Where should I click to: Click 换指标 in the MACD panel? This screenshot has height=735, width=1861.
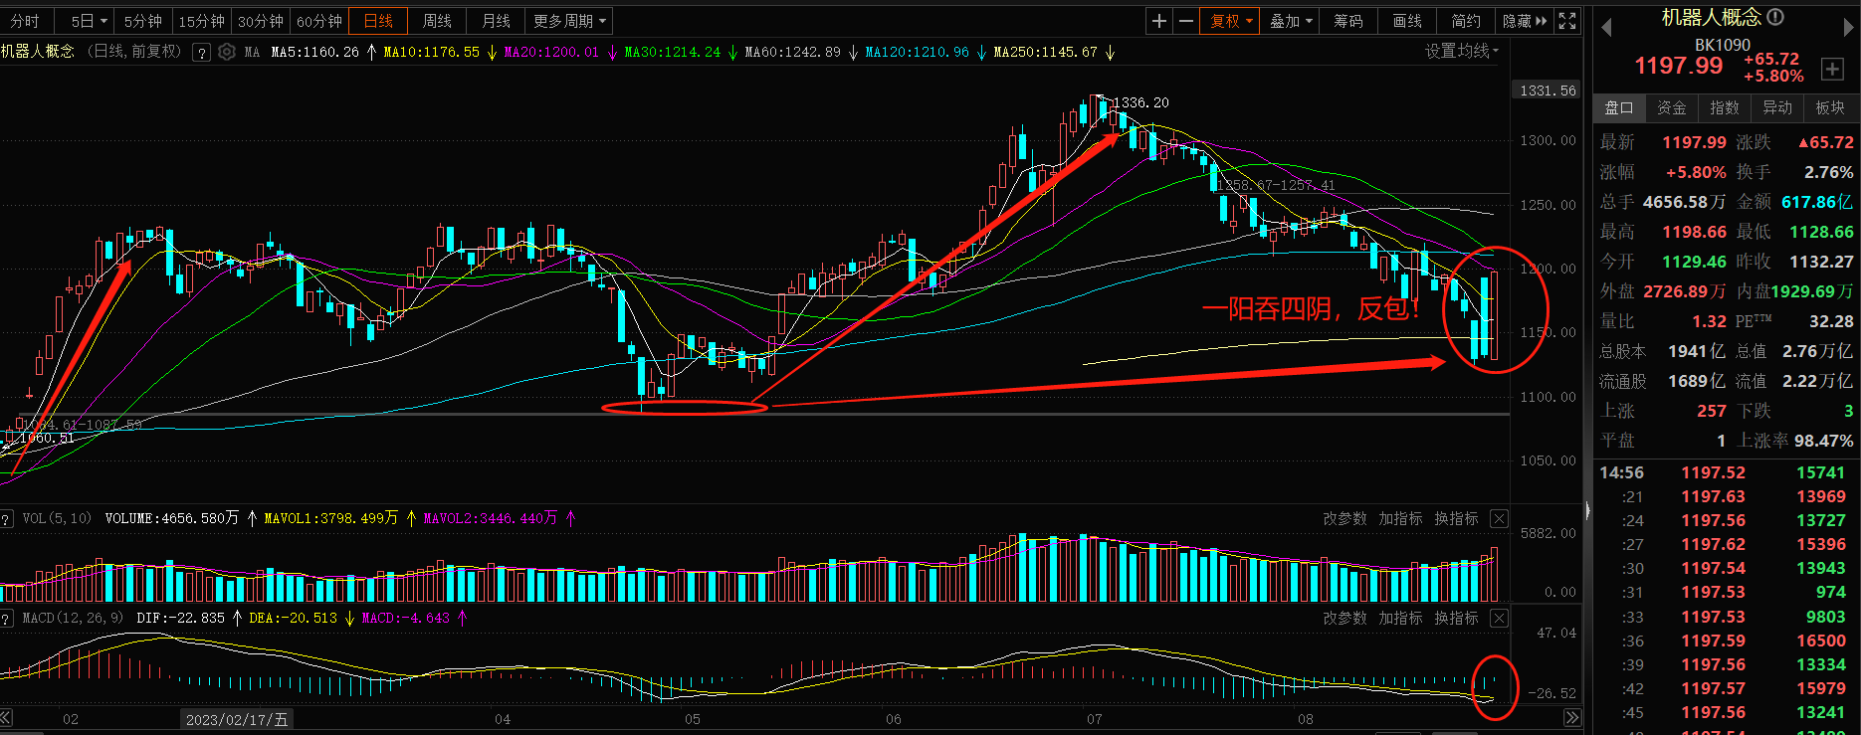[1456, 618]
